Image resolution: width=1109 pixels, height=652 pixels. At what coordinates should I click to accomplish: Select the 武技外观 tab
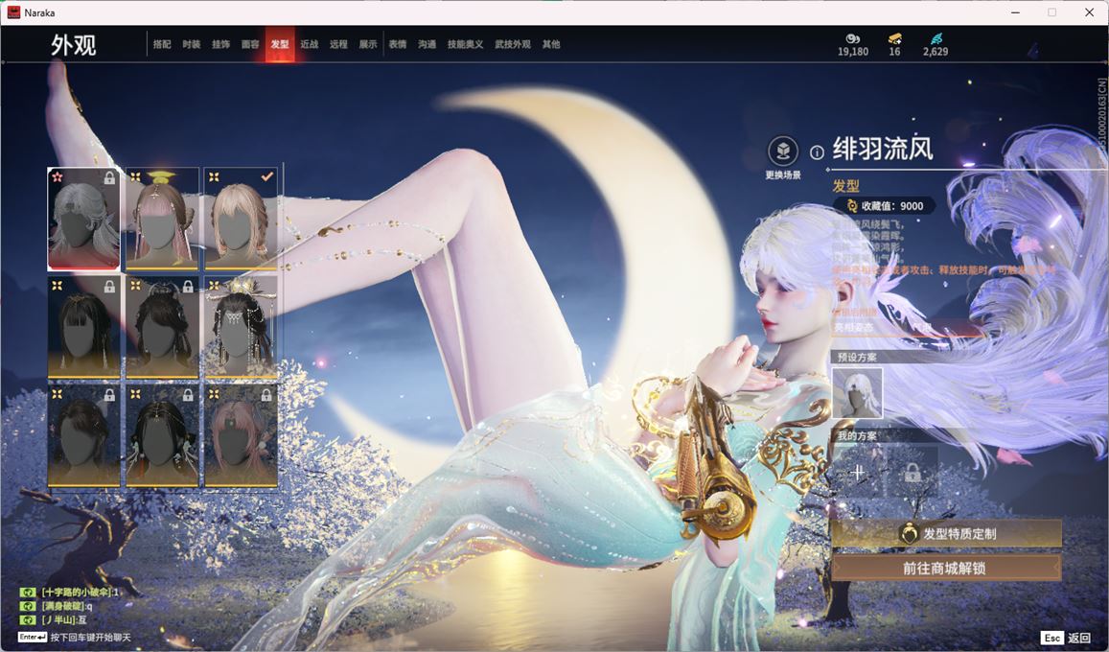click(513, 44)
